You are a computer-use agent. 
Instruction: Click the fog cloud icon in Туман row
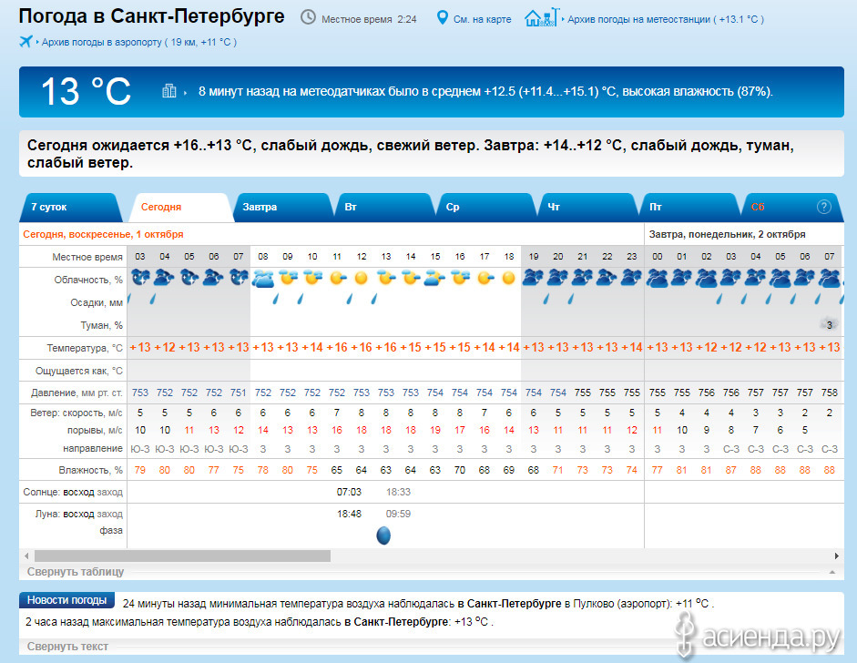[829, 324]
